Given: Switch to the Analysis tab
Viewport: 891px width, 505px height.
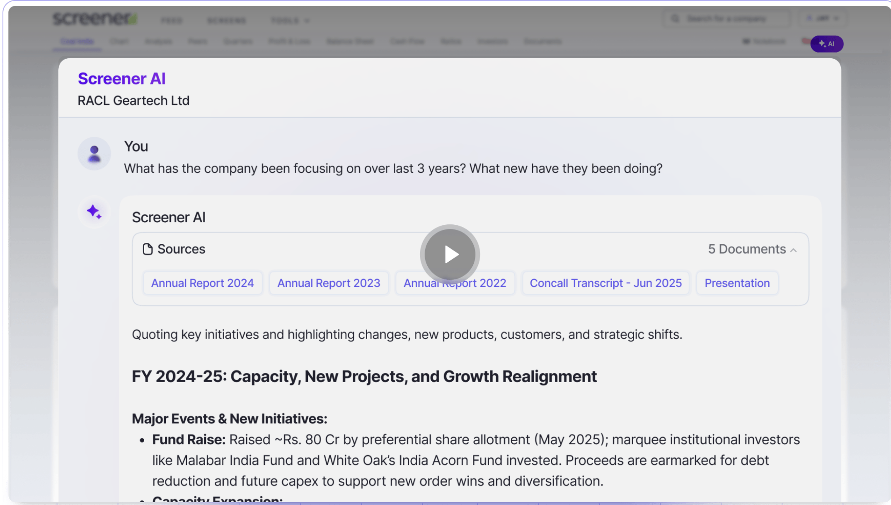Looking at the screenshot, I should (x=158, y=41).
